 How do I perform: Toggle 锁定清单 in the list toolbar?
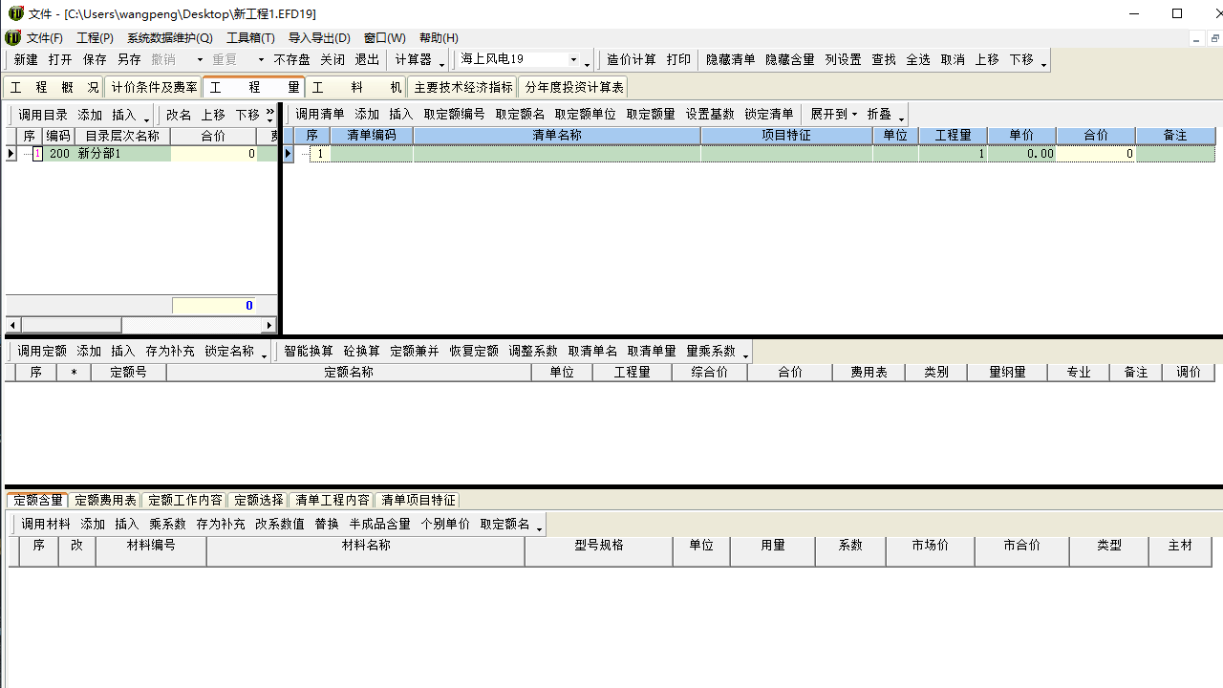coord(769,114)
